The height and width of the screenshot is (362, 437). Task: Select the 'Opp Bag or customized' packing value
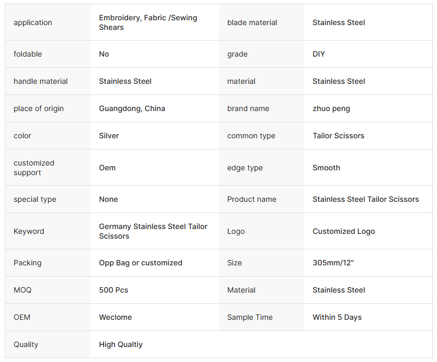pyautogui.click(x=140, y=263)
